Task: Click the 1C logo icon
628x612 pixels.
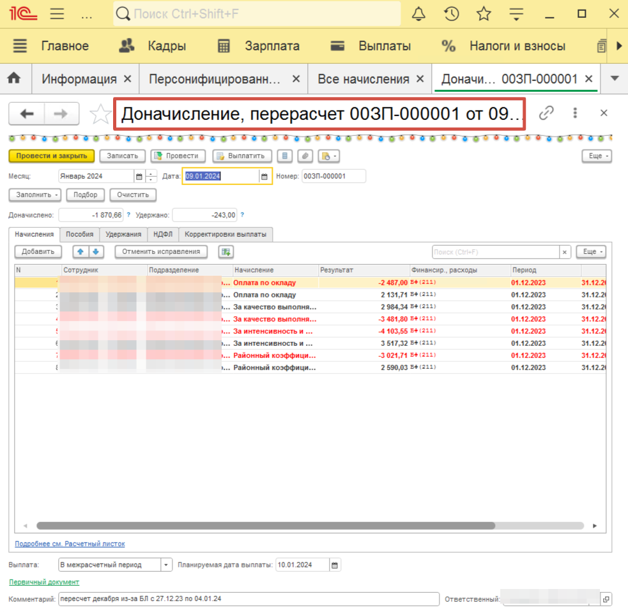Action: click(x=23, y=13)
